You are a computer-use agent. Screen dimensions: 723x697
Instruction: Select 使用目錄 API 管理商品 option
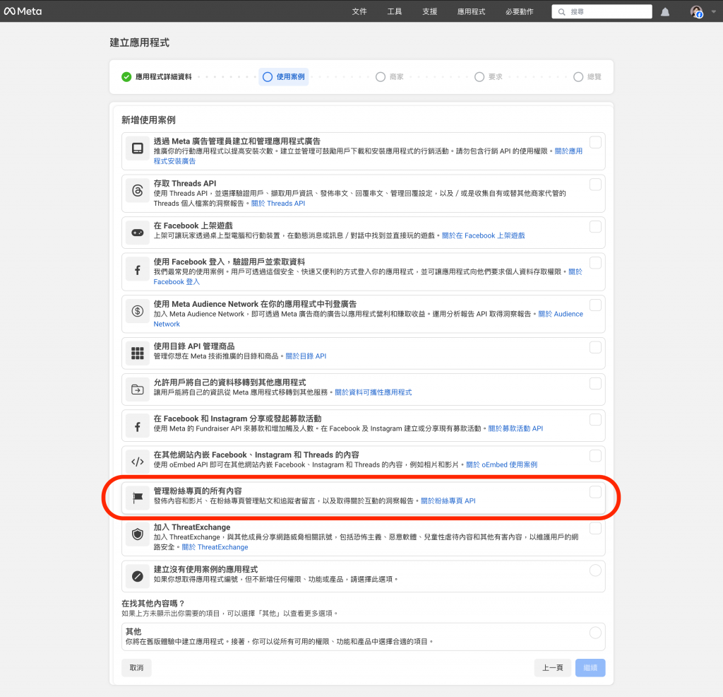595,347
